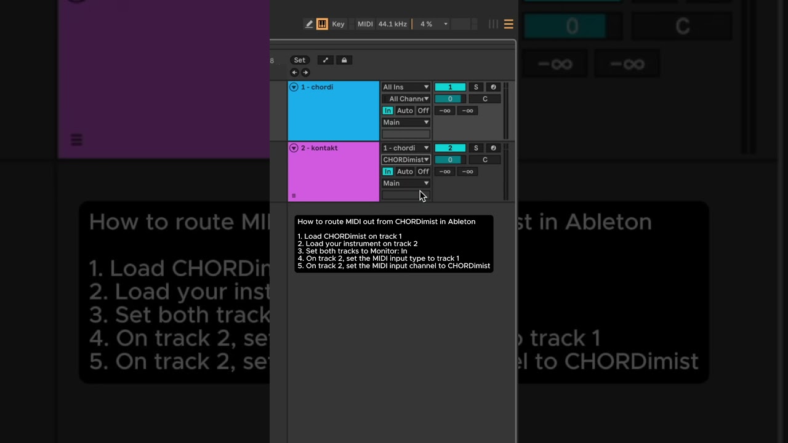Click track 1 - chordi second -∞ peak level readout
Image resolution: width=788 pixels, height=443 pixels.
468,111
